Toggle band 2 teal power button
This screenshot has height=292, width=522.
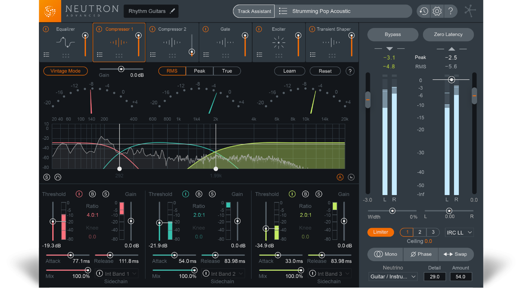186,194
